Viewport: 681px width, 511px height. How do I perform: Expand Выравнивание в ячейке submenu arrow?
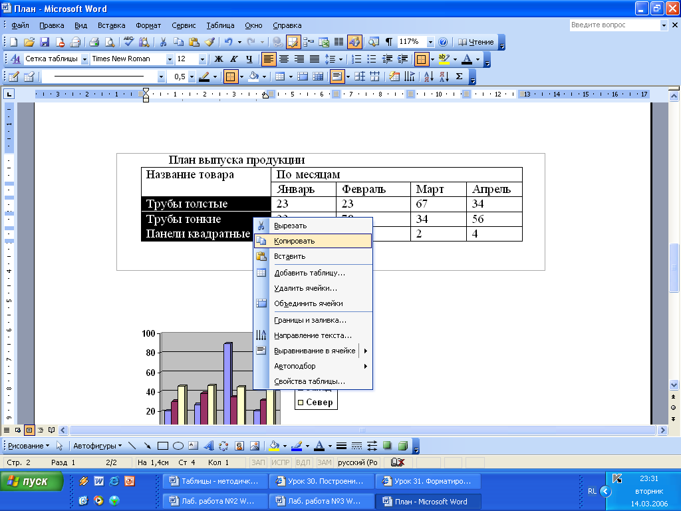(x=366, y=351)
